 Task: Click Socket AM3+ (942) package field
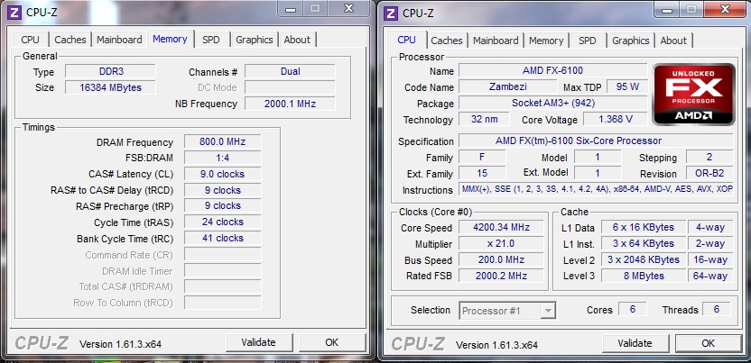[x=552, y=104]
